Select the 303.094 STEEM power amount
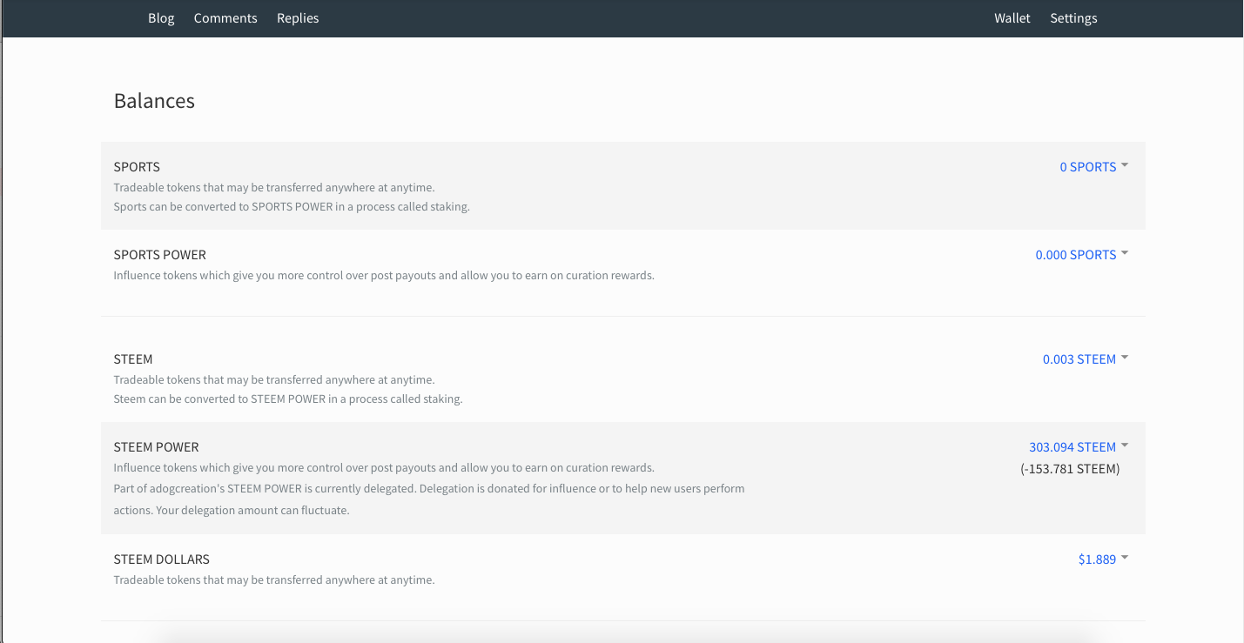This screenshot has width=1244, height=643. pos(1072,447)
